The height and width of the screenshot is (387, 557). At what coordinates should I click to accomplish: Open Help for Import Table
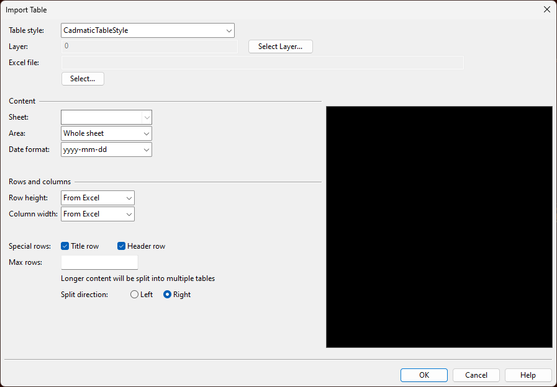click(528, 375)
